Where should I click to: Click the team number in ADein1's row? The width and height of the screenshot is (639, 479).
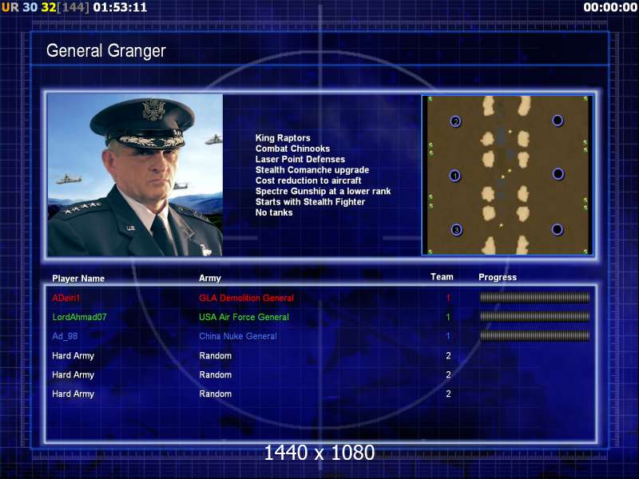[448, 298]
